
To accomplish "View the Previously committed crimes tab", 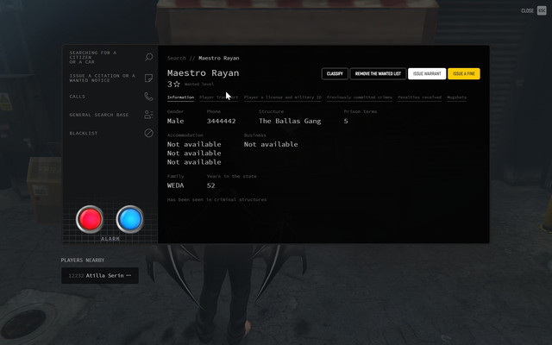I will point(360,97).
